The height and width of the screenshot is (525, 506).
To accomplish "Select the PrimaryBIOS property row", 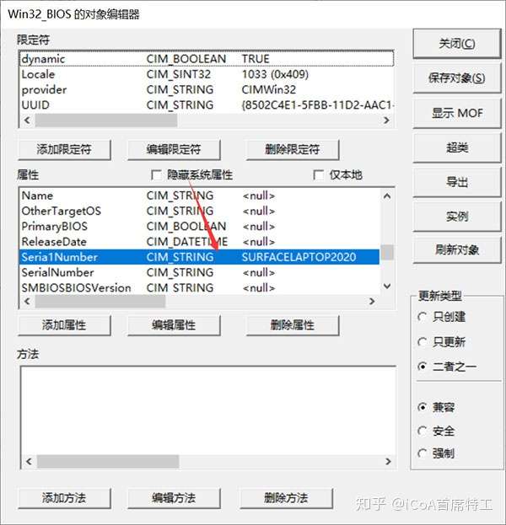I will tap(200, 227).
